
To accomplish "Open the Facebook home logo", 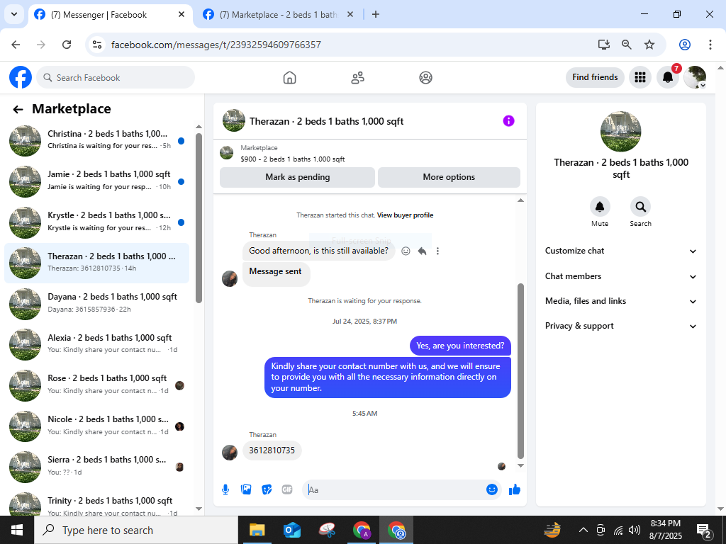I will click(21, 77).
